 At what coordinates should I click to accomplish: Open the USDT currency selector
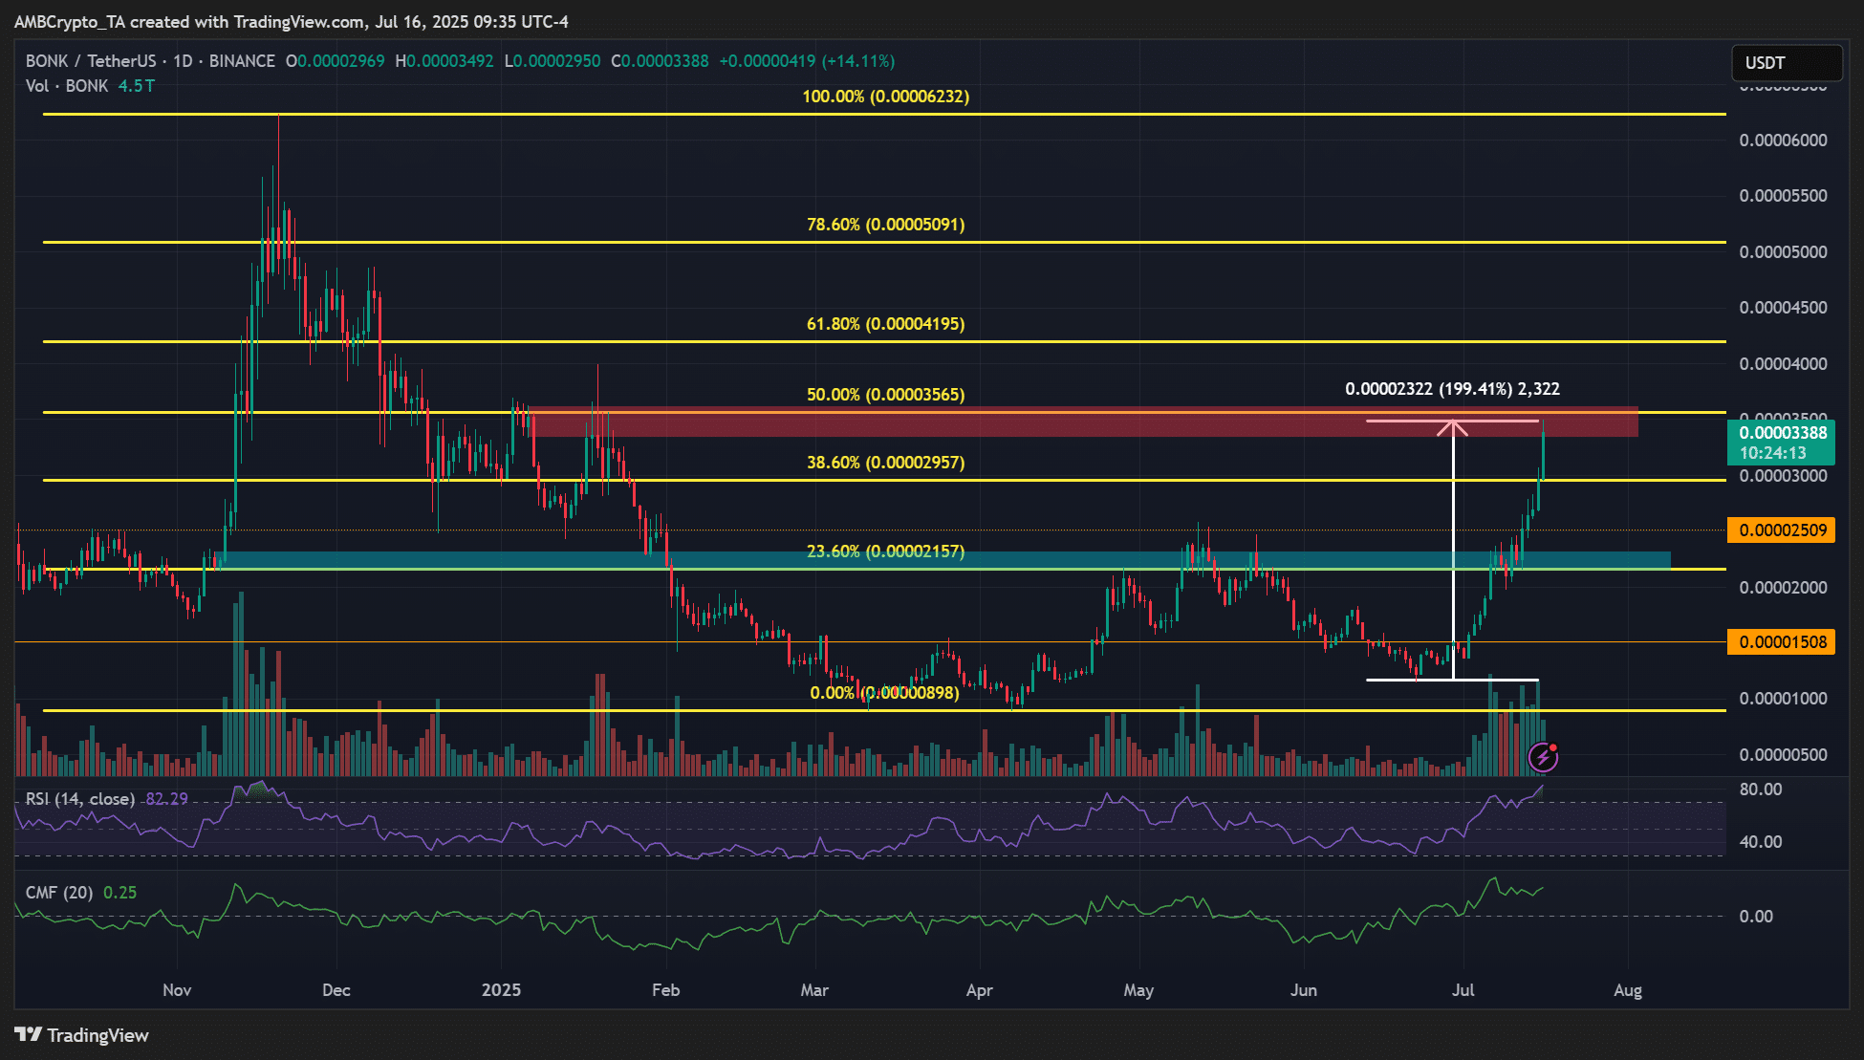coord(1786,63)
